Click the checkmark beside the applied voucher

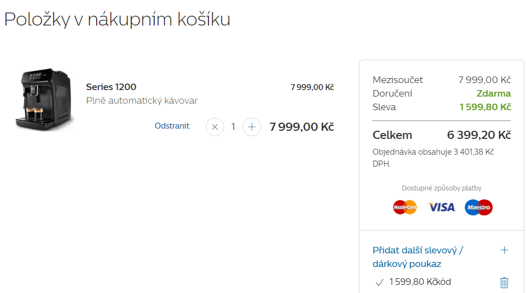click(379, 282)
